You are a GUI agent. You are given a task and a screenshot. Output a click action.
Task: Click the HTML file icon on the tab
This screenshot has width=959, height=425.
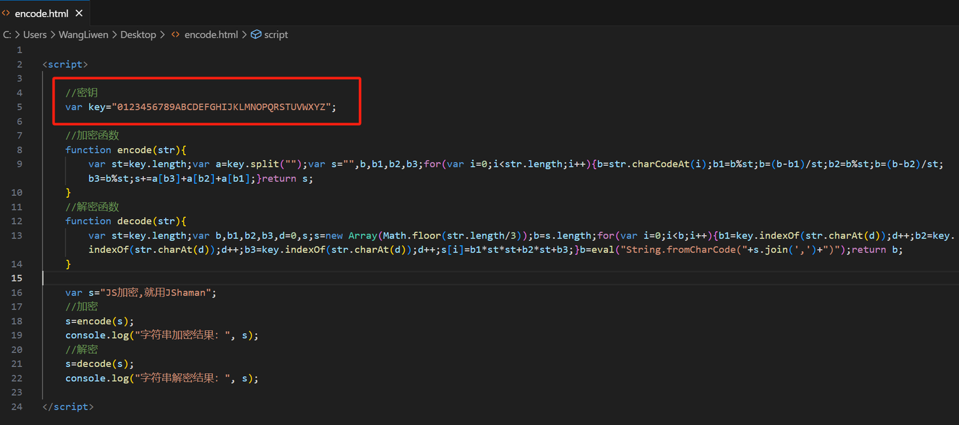6,13
